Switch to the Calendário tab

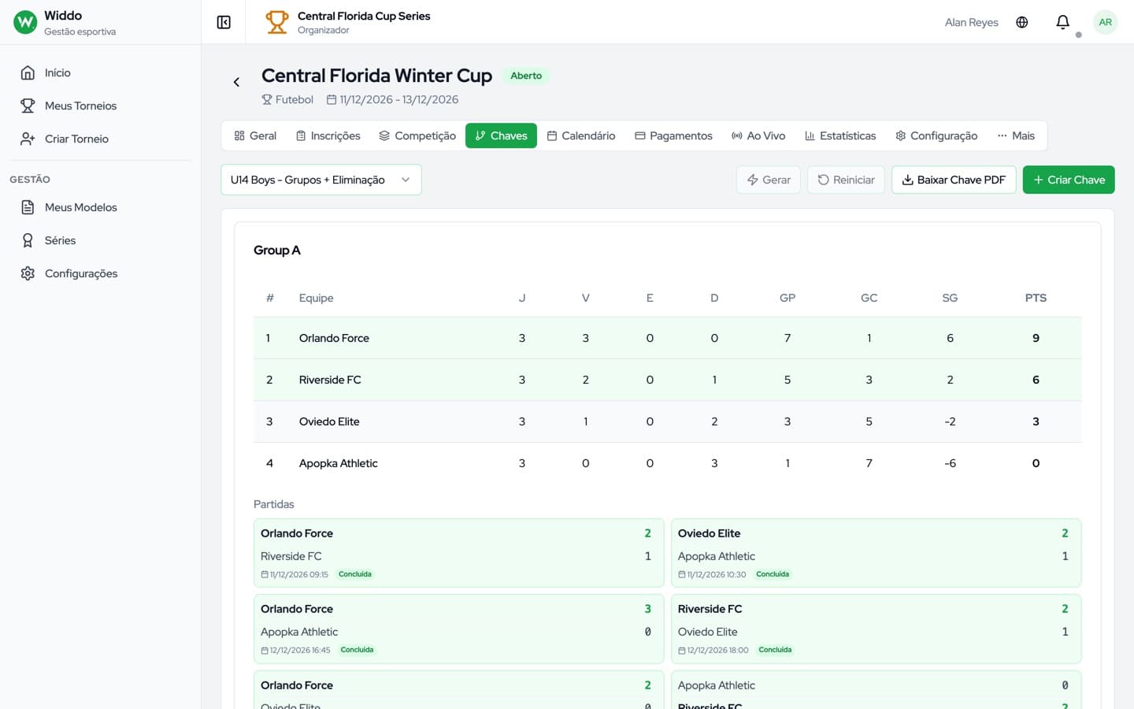click(581, 135)
